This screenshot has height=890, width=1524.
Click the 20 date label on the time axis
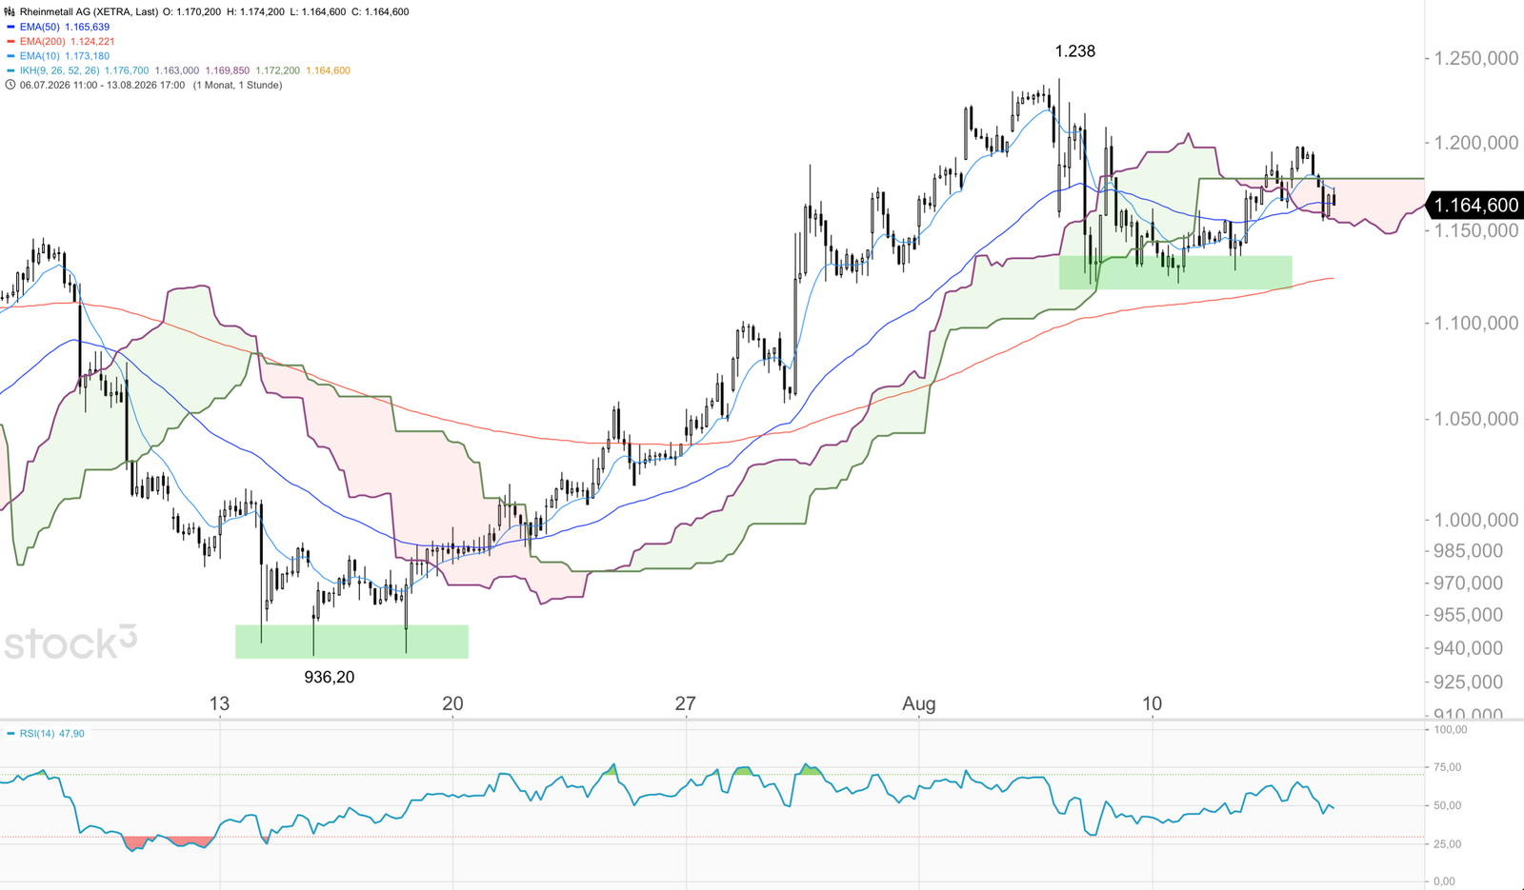[452, 703]
